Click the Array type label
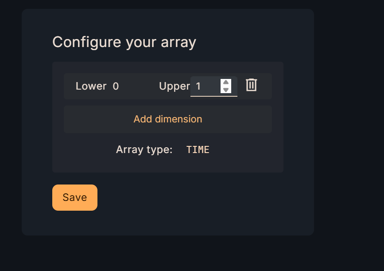Image resolution: width=384 pixels, height=271 pixels. pyautogui.click(x=144, y=149)
